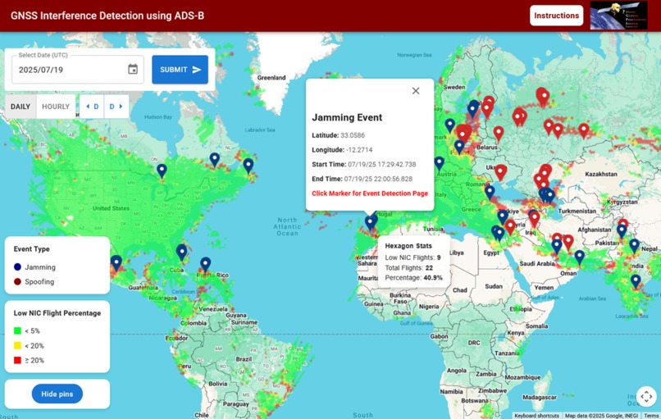Image resolution: width=661 pixels, height=419 pixels.
Task: Click the Start Time value in popup
Action: (x=382, y=164)
